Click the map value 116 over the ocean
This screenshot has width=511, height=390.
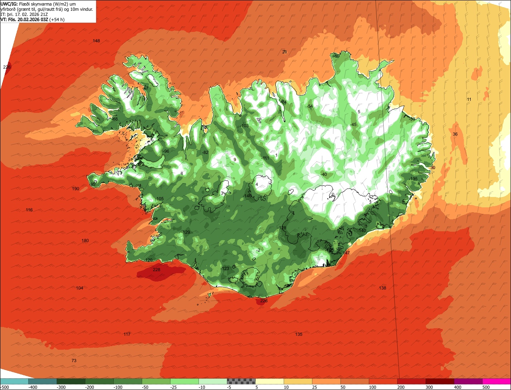[x=29, y=210]
